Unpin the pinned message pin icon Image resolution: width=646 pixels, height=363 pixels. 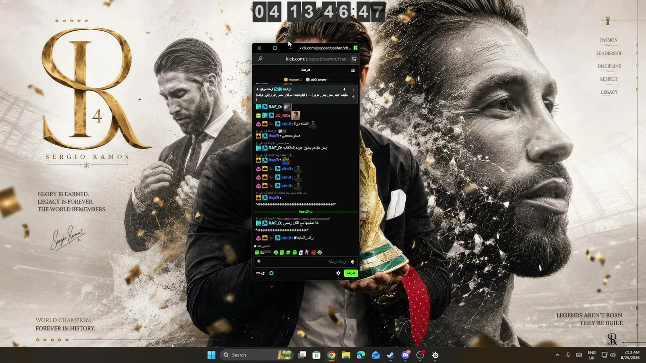pos(344,89)
